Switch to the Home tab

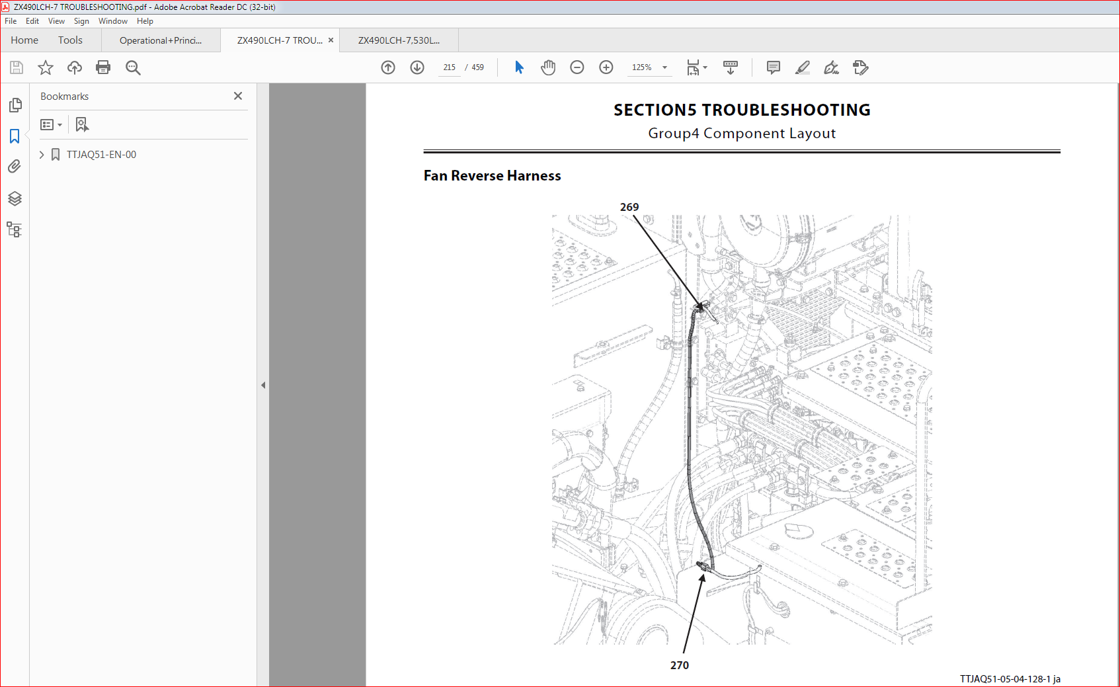tap(24, 40)
